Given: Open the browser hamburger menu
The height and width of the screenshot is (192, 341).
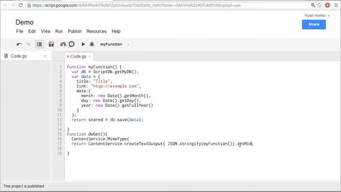Looking at the screenshot, I should tap(336, 5).
